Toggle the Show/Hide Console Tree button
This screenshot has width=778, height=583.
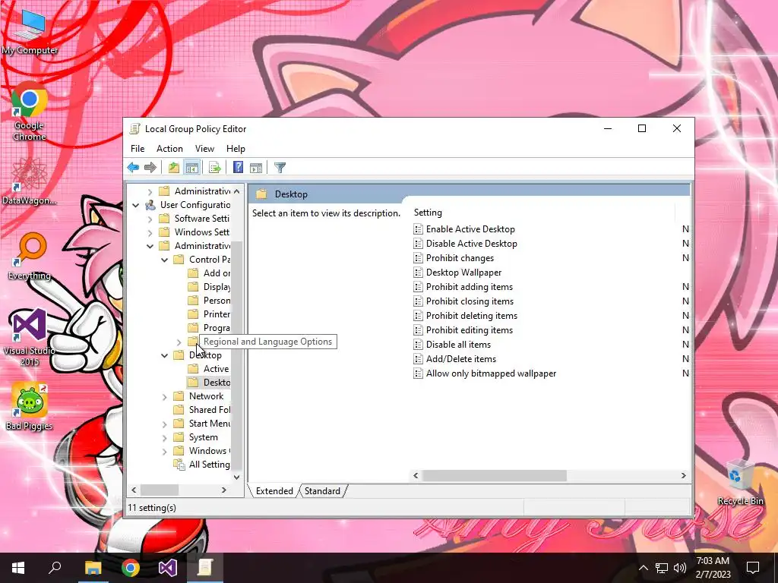[191, 168]
